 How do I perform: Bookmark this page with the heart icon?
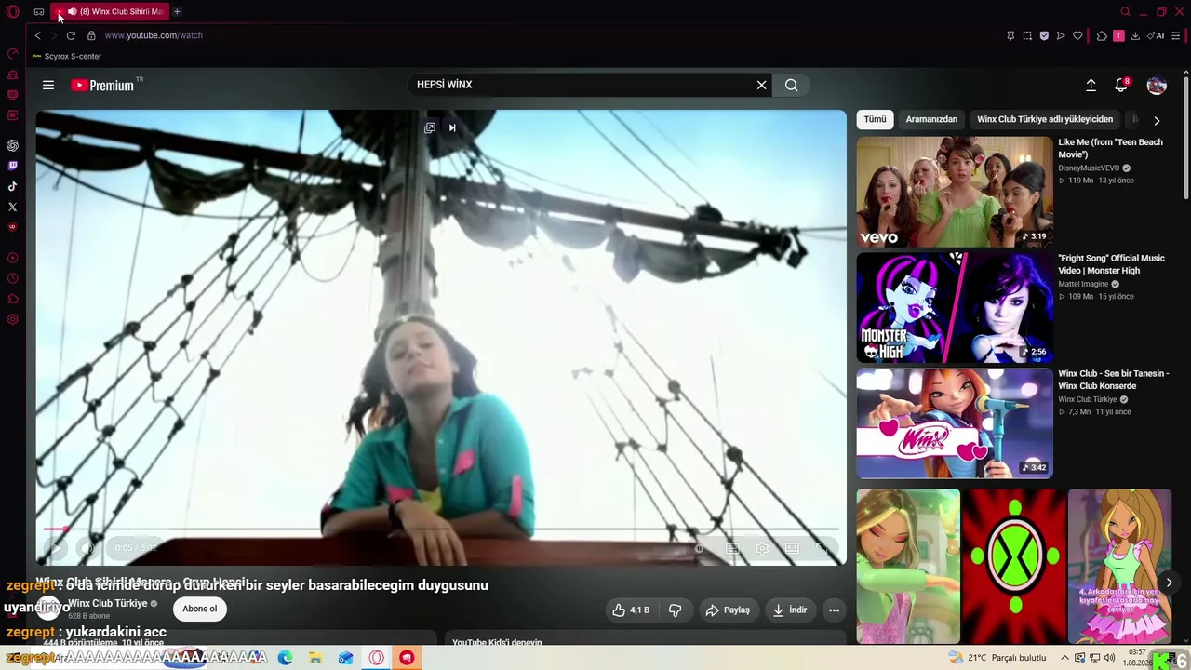(1077, 35)
